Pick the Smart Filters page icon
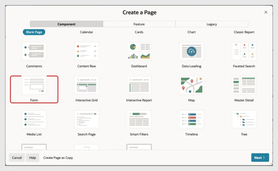Screen dimensions: 278x171 [139, 119]
